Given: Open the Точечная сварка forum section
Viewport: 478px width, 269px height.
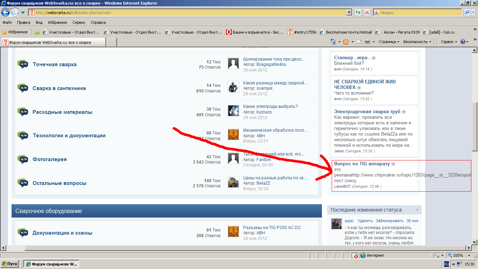Looking at the screenshot, I should tap(55, 64).
